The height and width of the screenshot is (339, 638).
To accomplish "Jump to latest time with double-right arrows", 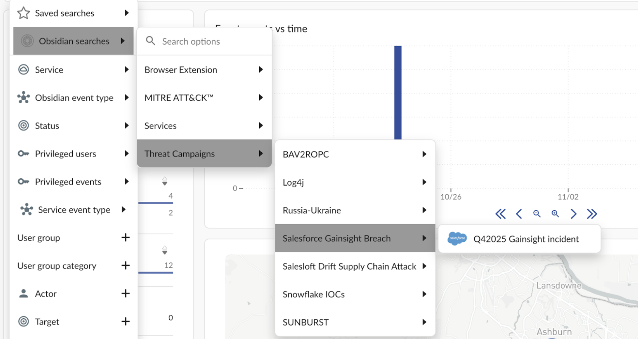I will tap(592, 214).
